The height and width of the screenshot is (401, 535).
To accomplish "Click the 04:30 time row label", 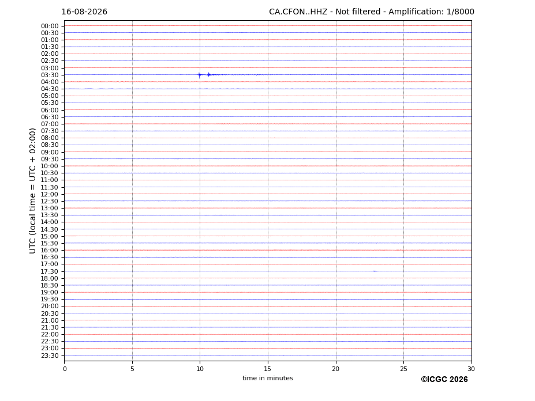I will (x=50, y=89).
